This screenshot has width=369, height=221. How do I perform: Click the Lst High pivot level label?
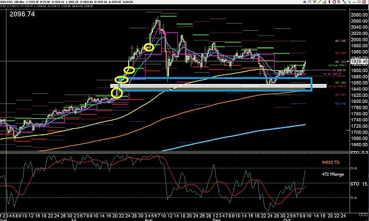click(x=337, y=65)
